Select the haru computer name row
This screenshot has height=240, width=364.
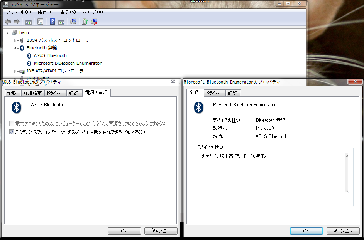(x=24, y=32)
